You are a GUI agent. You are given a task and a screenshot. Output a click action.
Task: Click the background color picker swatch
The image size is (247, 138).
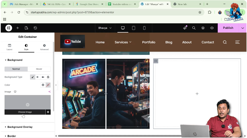48,85
